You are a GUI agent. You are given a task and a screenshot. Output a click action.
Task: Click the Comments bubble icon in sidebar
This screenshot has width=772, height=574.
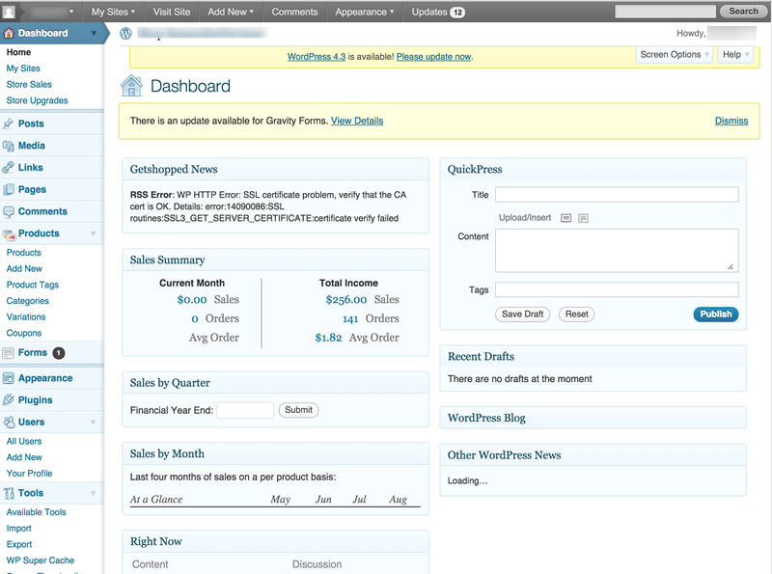[8, 211]
